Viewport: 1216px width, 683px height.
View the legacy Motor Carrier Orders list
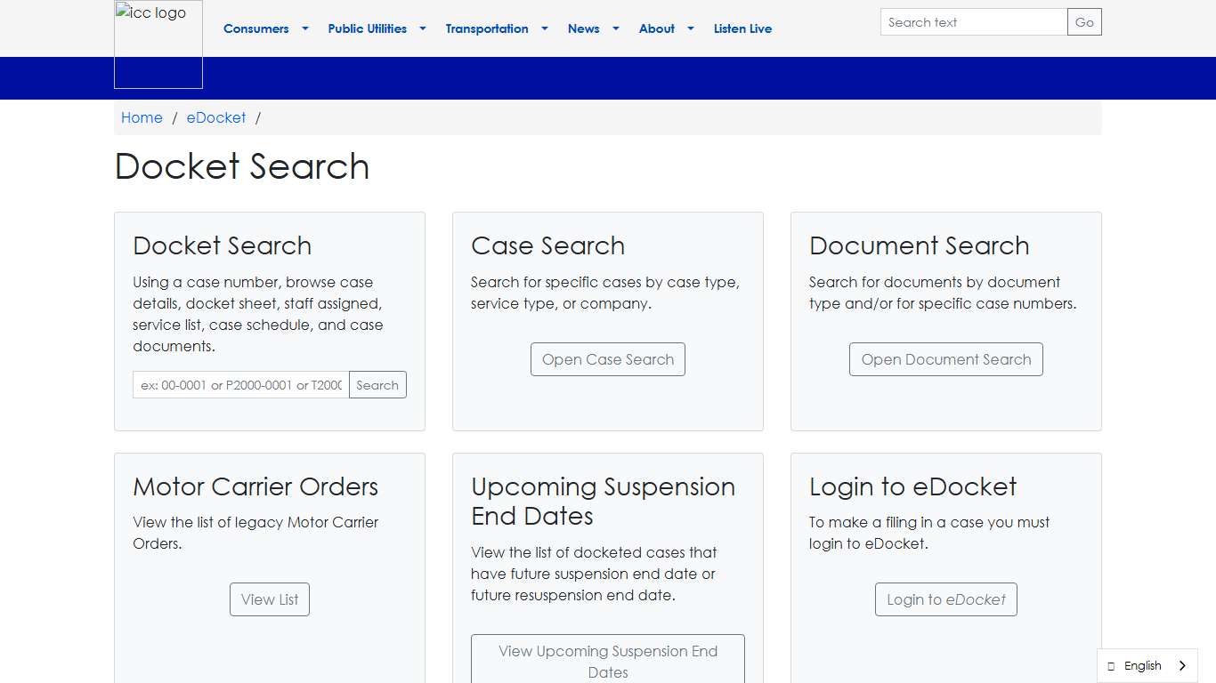tap(269, 599)
